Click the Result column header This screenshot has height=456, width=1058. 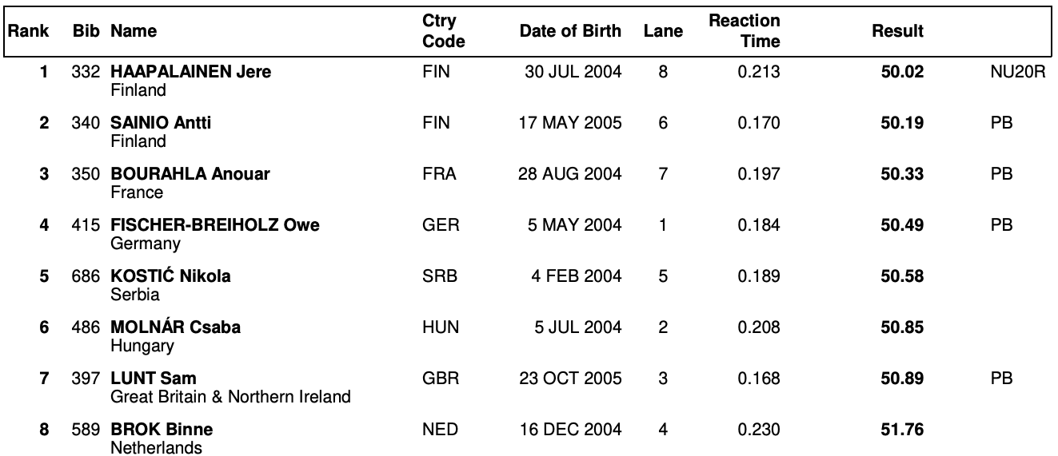pos(897,32)
